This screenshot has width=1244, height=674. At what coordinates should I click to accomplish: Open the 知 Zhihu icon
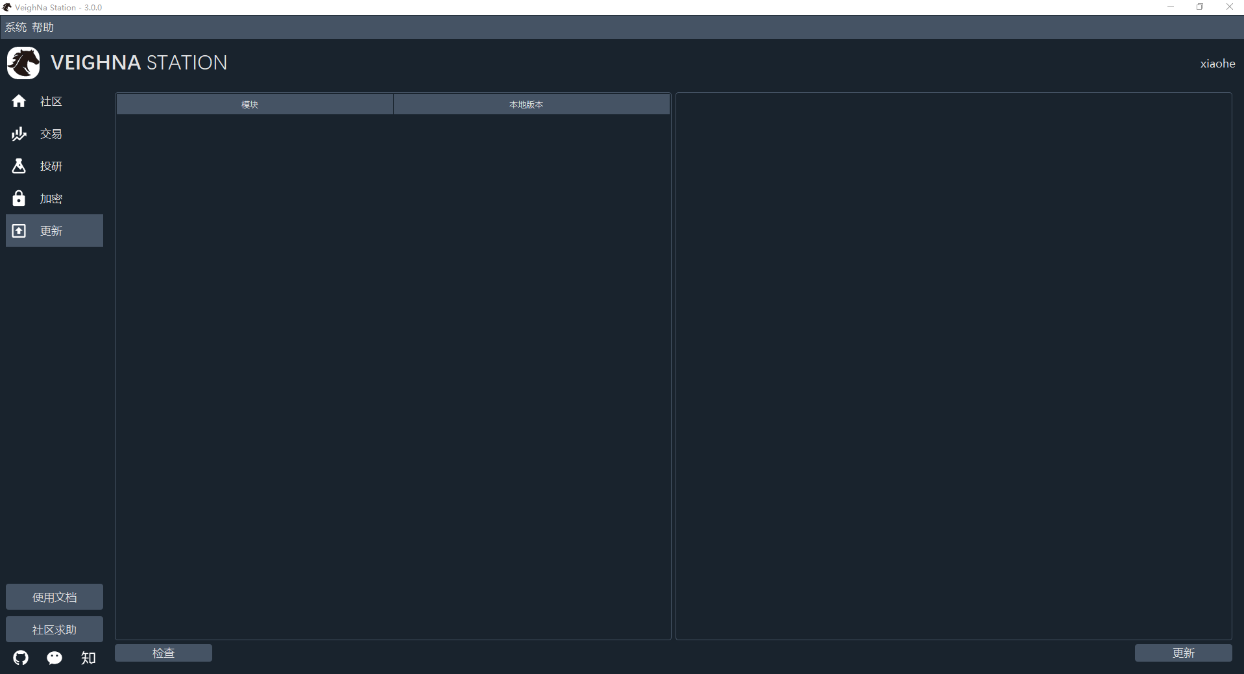(x=88, y=658)
